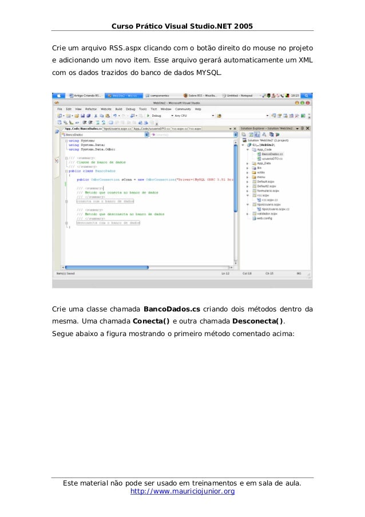Image resolution: width=365 pixels, height=517 pixels.
Task: Switch to App_Code/usuarioDTO.cs editor tab
Action: point(152,129)
